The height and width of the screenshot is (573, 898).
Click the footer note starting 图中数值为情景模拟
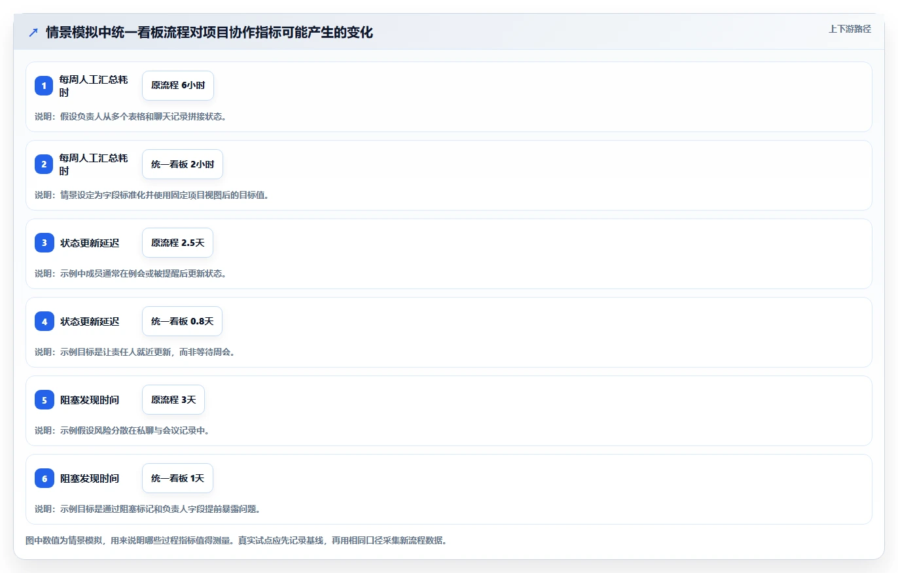236,541
